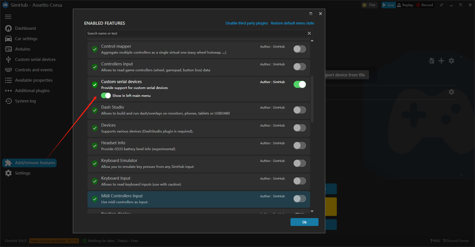This screenshot has width=475, height=247.
Task: Open the Arduino section
Action: [23, 49]
